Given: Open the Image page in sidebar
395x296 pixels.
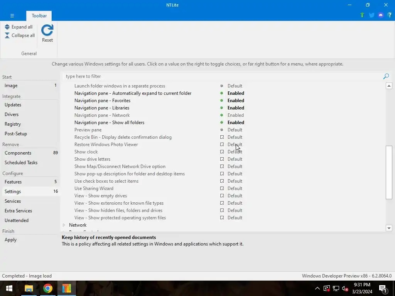Looking at the screenshot, I should (x=30, y=86).
